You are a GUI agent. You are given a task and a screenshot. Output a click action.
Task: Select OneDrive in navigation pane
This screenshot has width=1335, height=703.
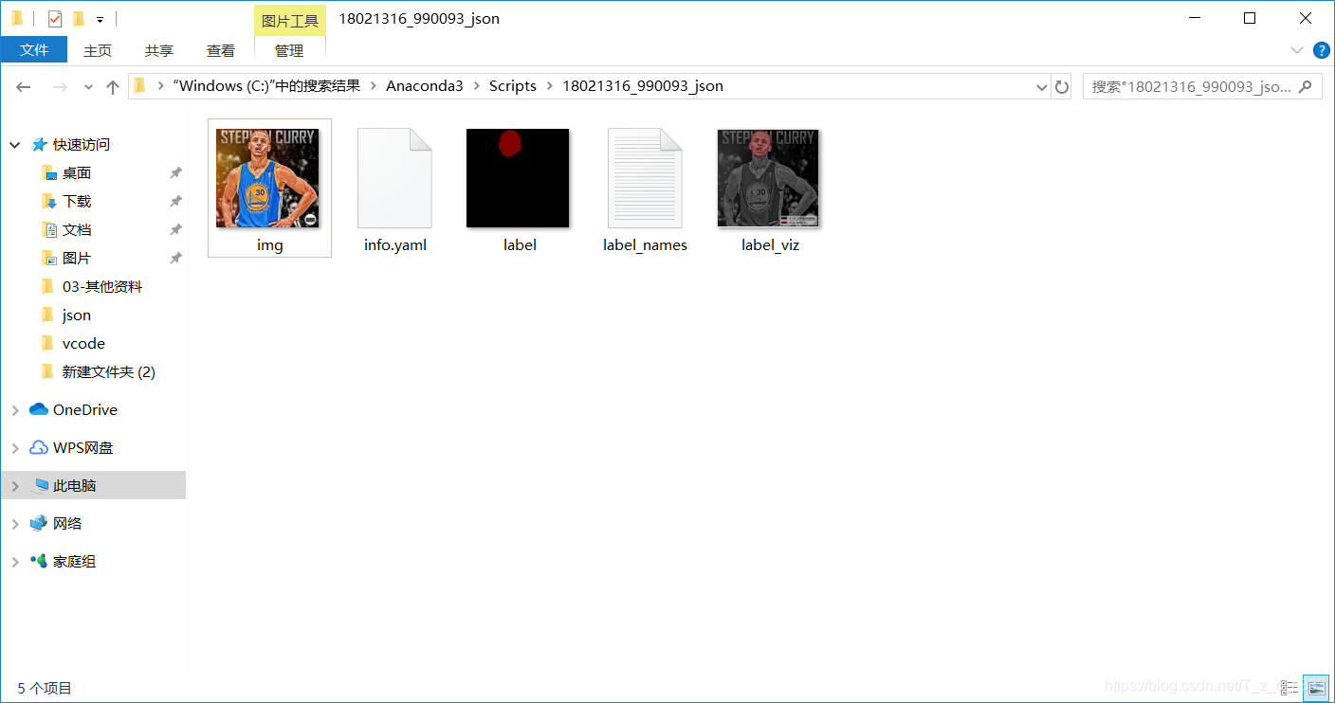click(85, 410)
